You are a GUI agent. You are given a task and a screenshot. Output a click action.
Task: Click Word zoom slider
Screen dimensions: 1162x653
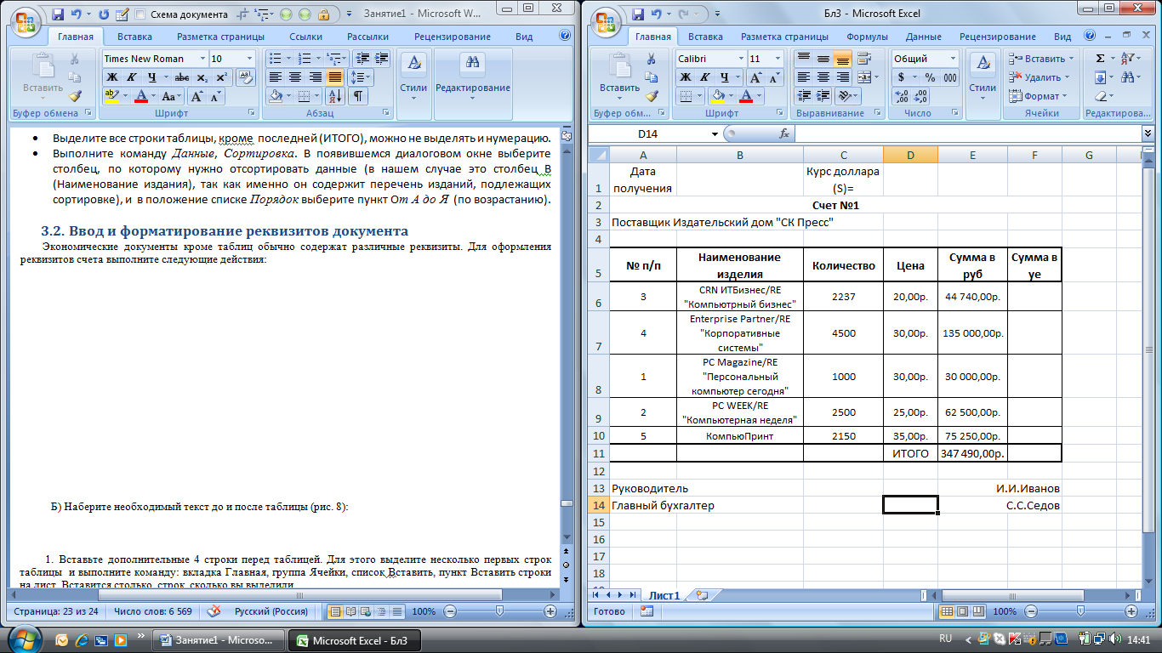click(x=498, y=611)
